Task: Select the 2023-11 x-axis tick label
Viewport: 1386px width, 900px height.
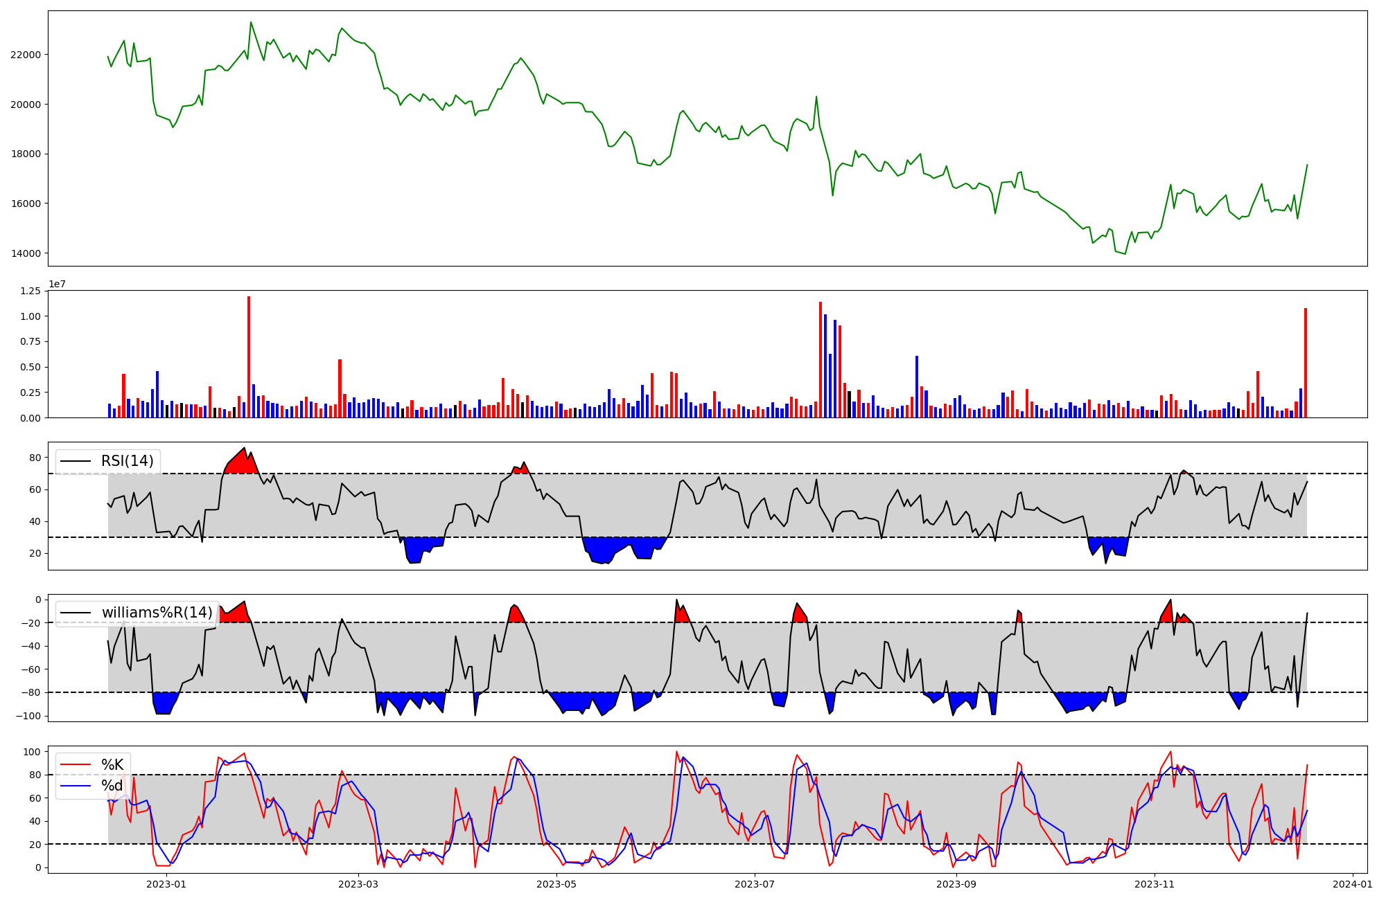Action: [x=1155, y=884]
